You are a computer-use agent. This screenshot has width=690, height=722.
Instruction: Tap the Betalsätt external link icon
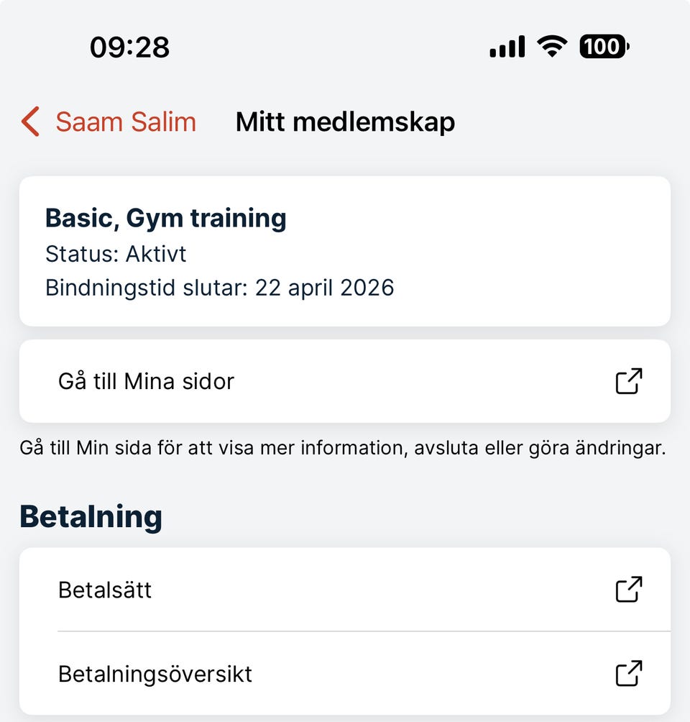tap(628, 590)
